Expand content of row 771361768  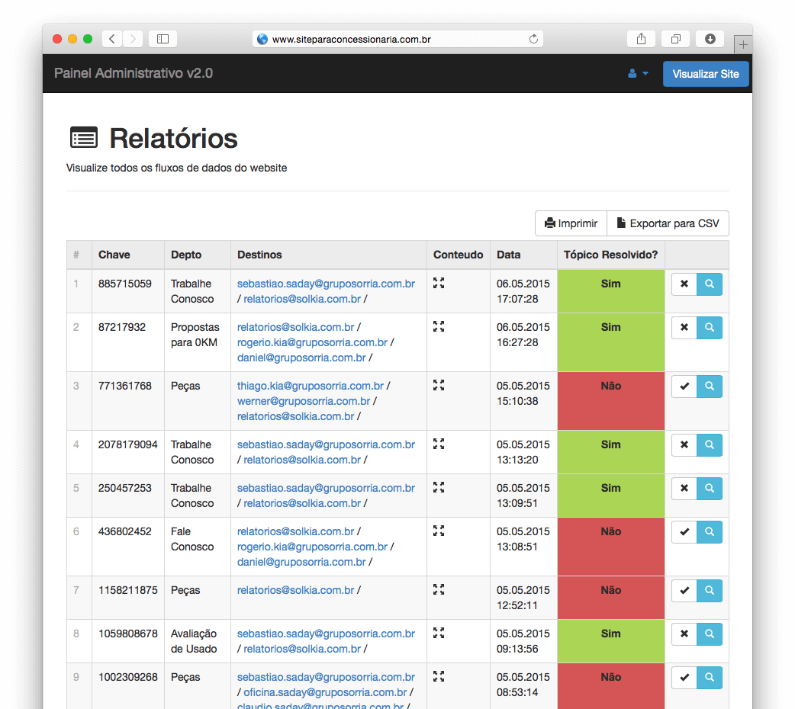tap(439, 385)
